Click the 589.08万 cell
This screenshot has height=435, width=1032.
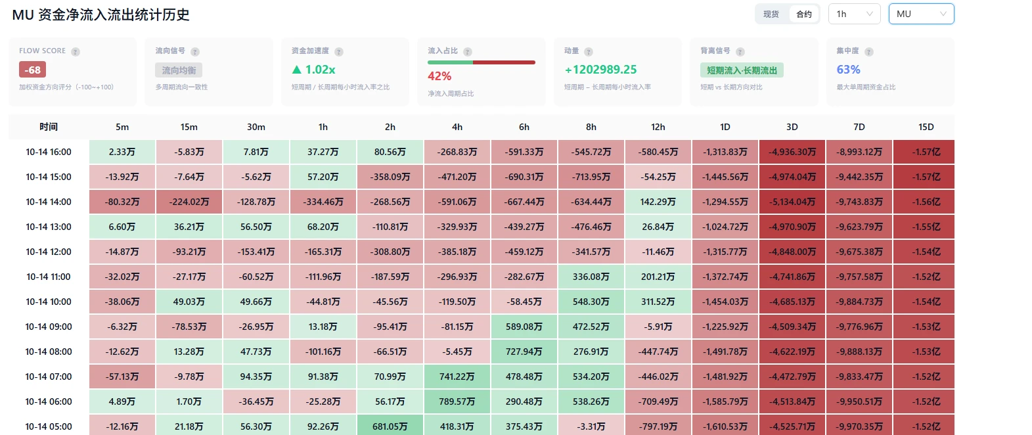click(524, 327)
